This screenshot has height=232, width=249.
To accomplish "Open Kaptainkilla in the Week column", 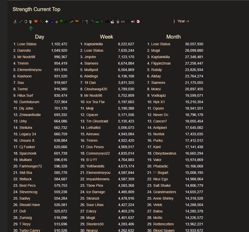I will 93,44.
